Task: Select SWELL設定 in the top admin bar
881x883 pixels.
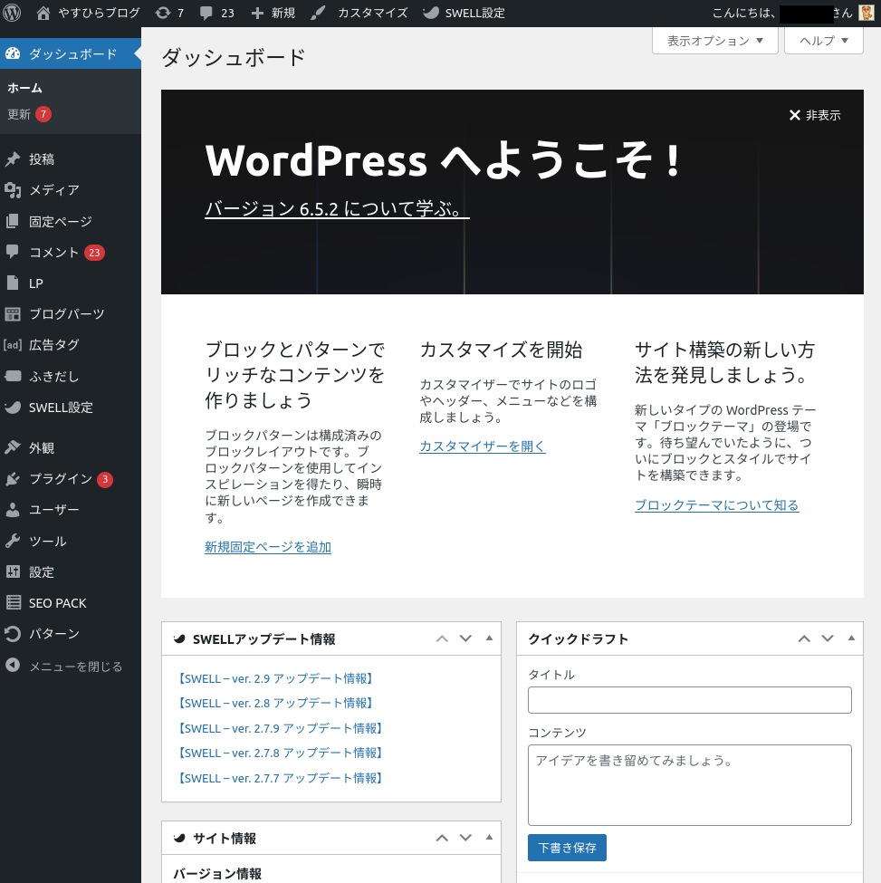Action: point(464,13)
